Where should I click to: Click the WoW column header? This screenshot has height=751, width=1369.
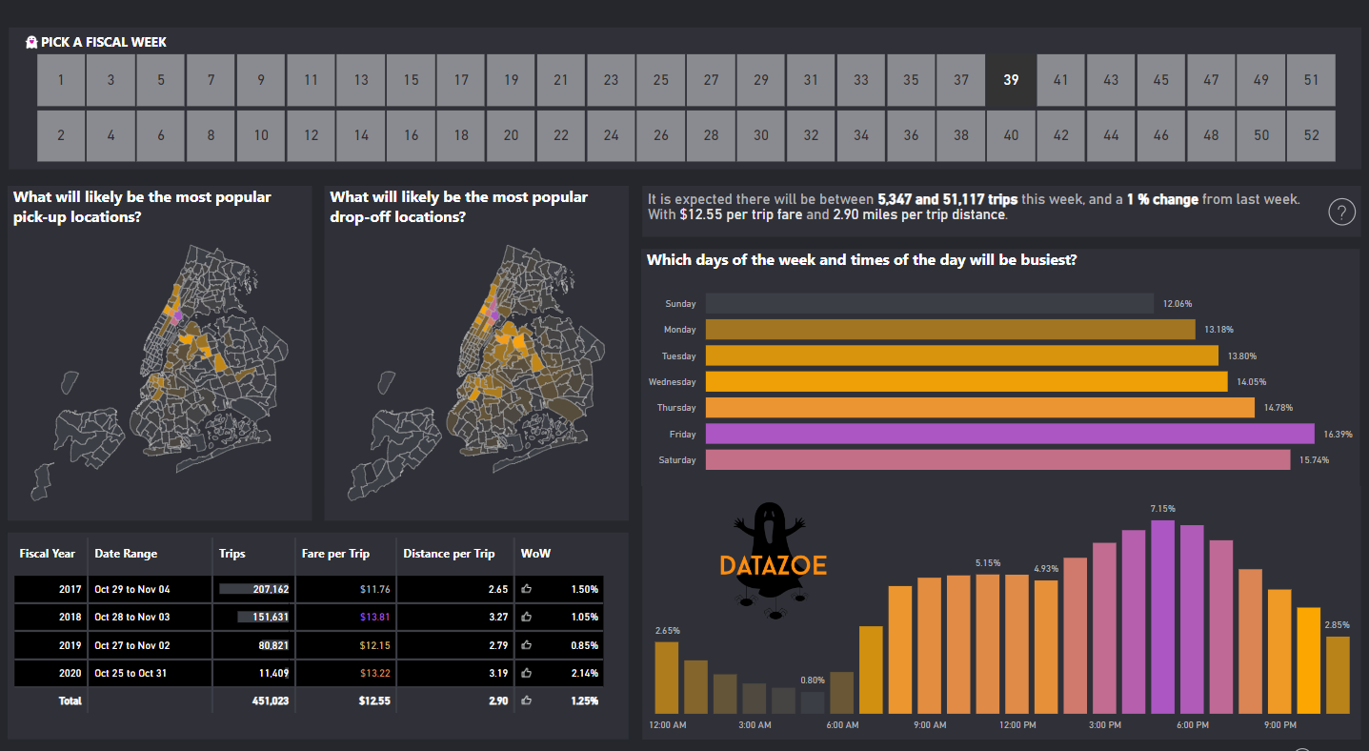pyautogui.click(x=535, y=554)
